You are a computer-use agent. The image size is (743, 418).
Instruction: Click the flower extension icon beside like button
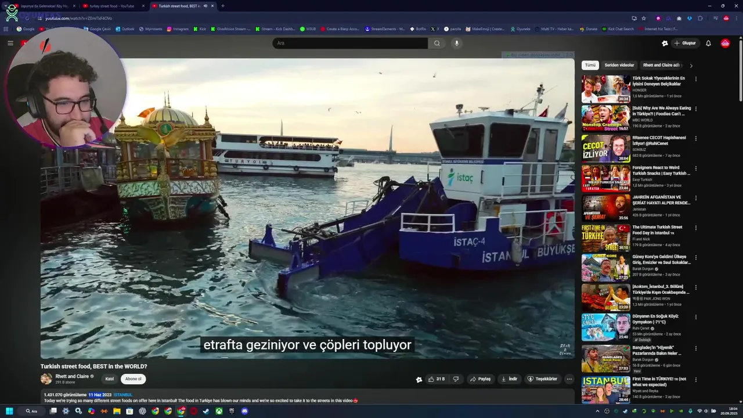[x=419, y=380]
